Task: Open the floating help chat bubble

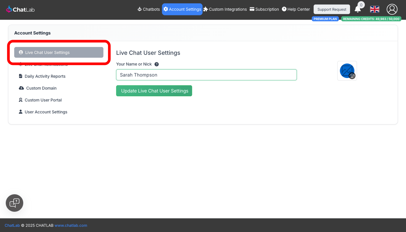Action: coord(14,203)
